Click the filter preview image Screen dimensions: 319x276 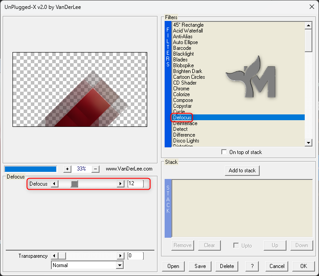tap(80, 89)
